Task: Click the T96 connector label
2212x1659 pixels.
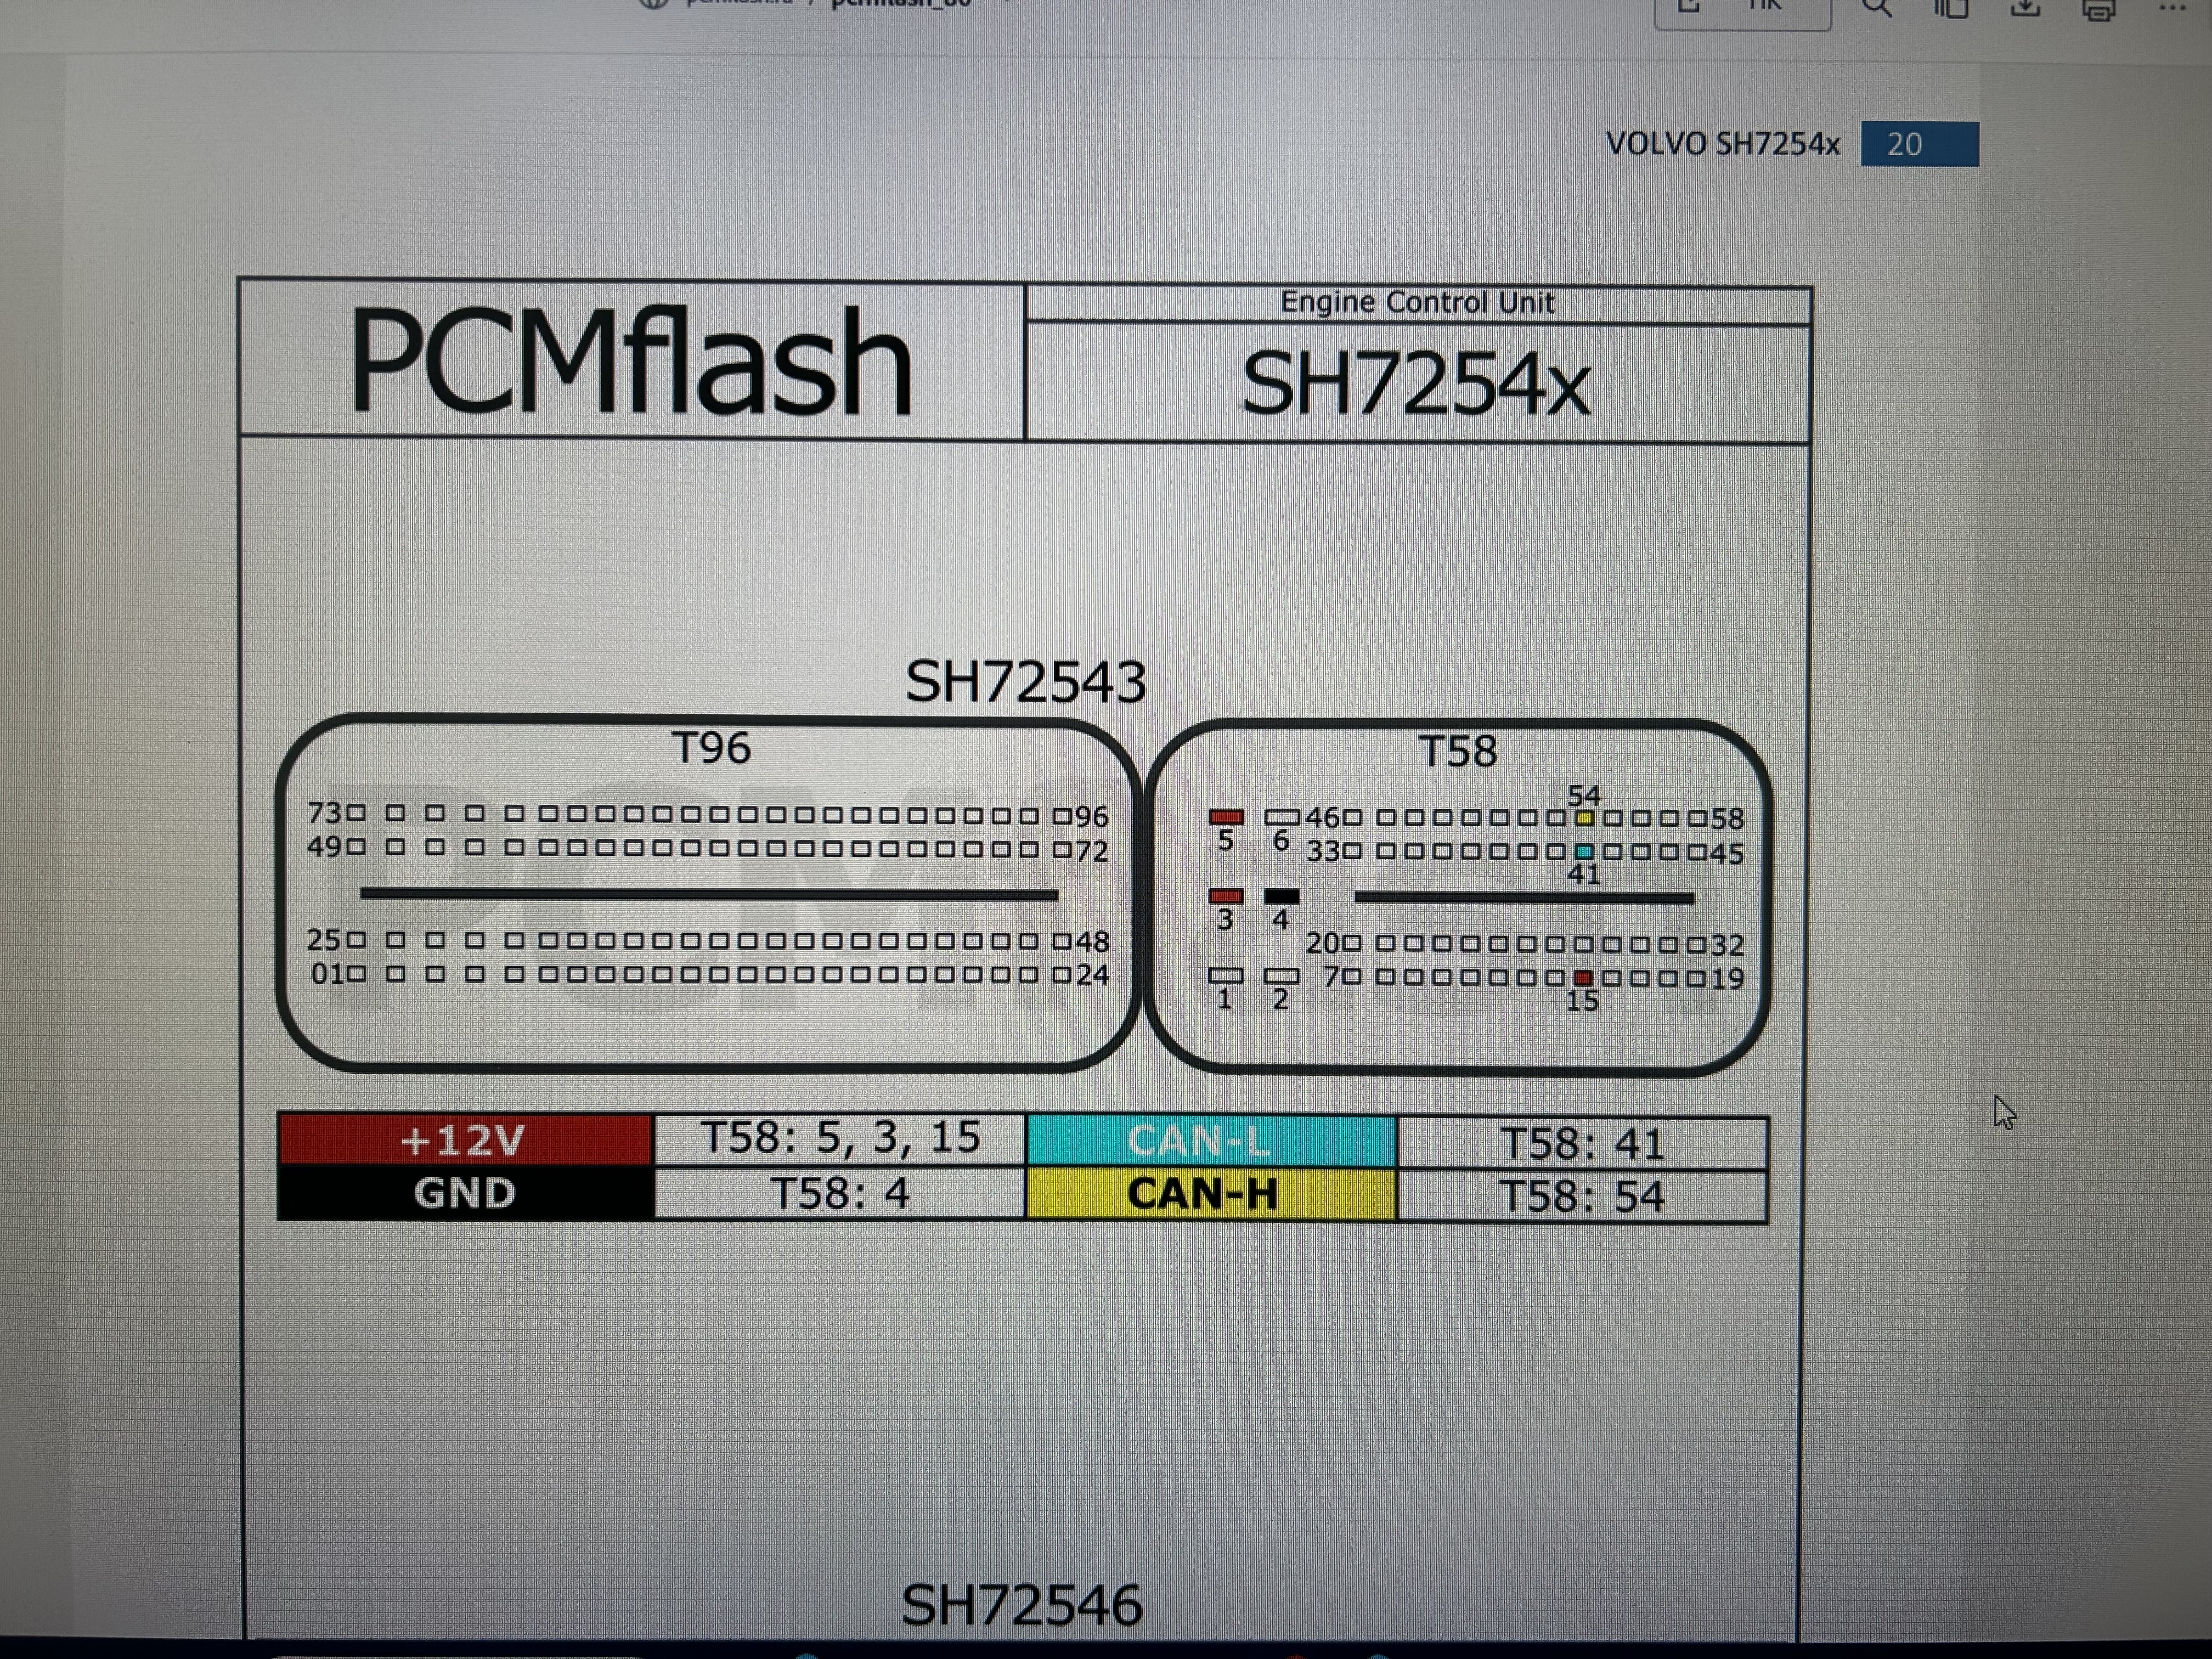Action: [x=710, y=748]
